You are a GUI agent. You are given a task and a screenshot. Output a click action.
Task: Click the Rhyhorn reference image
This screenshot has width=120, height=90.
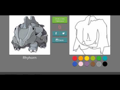pyautogui.click(x=30, y=35)
